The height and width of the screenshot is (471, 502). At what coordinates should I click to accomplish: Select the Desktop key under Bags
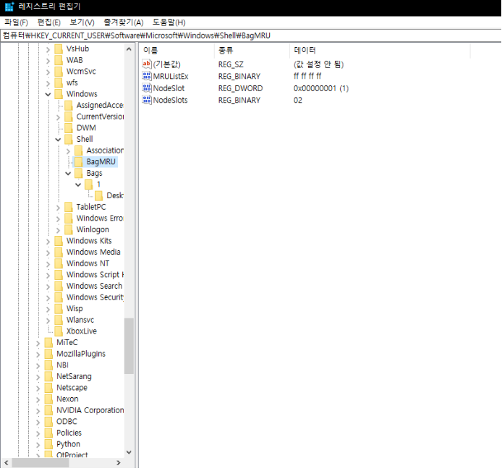(x=114, y=196)
